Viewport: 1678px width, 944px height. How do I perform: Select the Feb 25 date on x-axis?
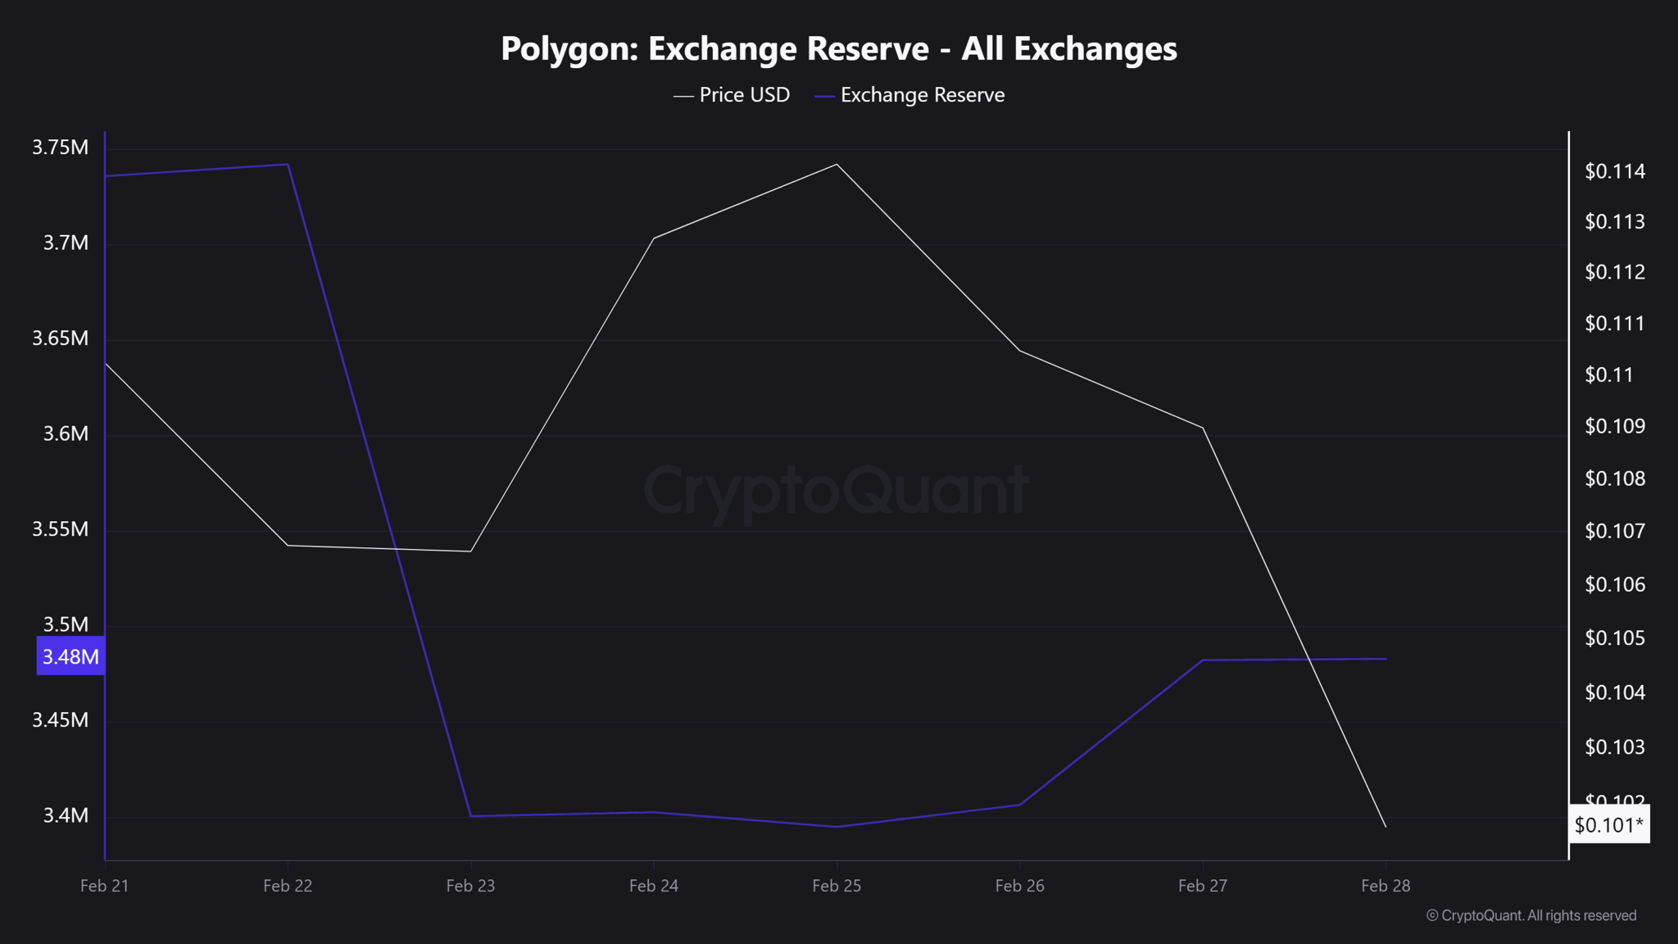(837, 886)
